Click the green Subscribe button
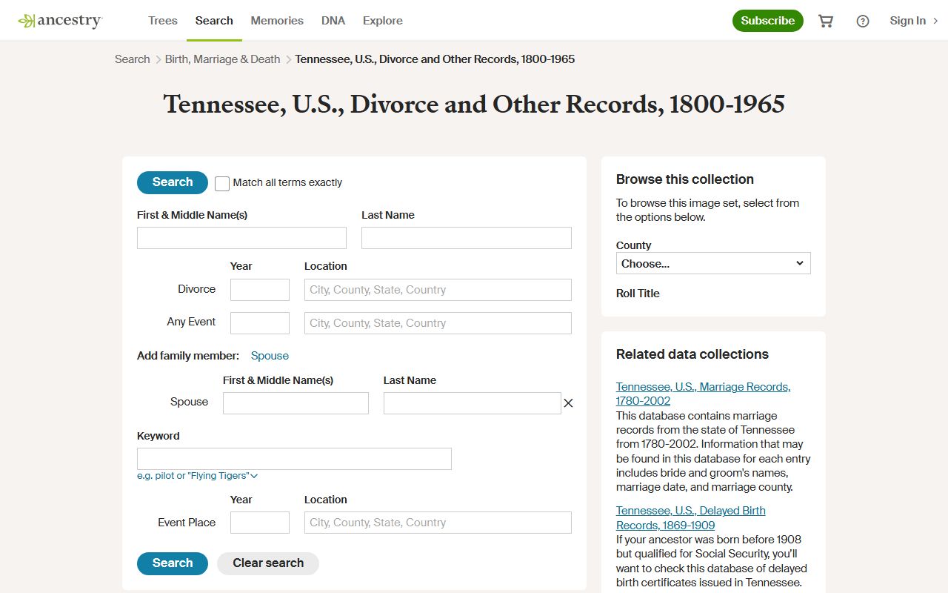This screenshot has height=593, width=948. point(768,21)
